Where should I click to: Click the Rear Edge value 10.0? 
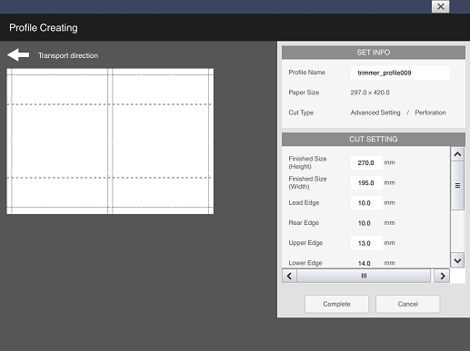(365, 223)
